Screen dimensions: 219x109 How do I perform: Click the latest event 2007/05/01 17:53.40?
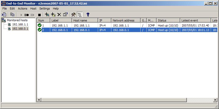[195, 25]
